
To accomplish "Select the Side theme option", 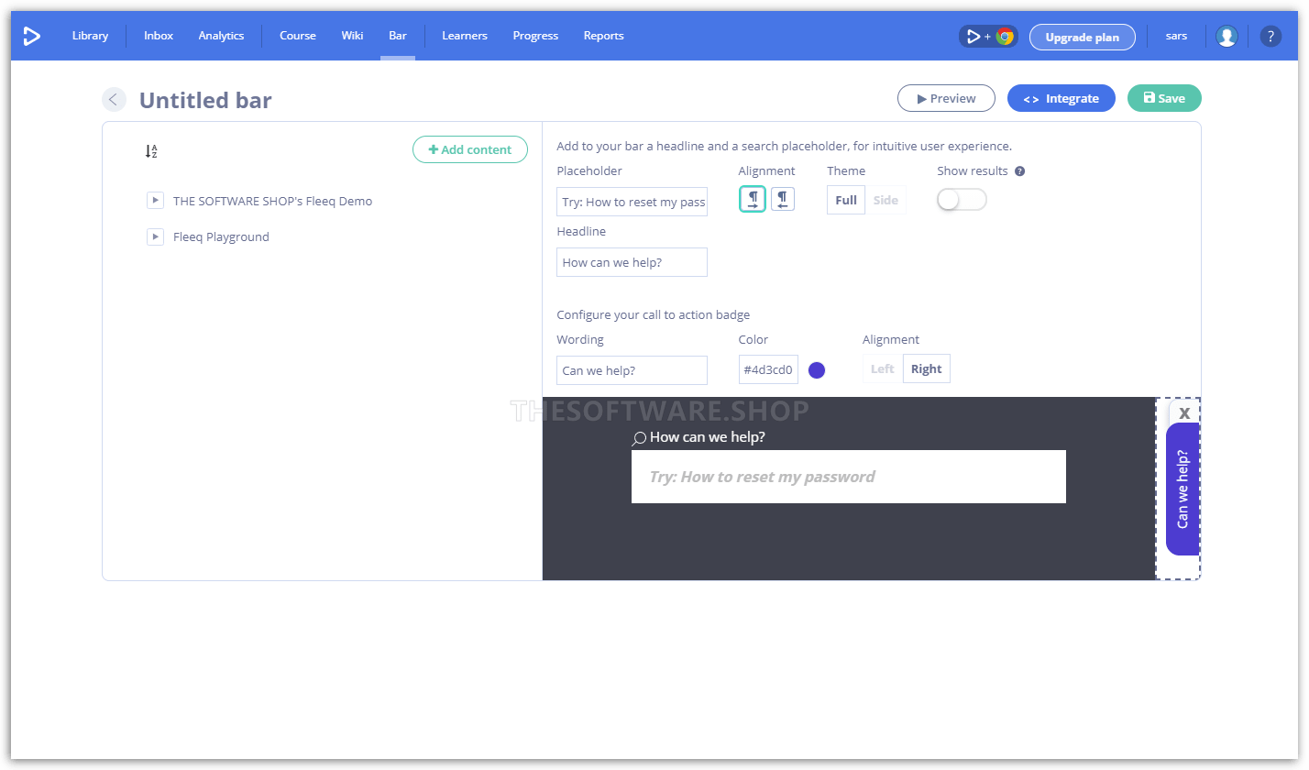I will coord(885,200).
